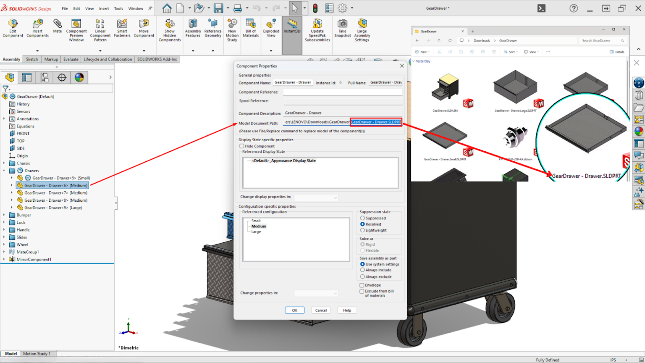Switch to the Evaluate tab
Image resolution: width=645 pixels, height=363 pixels.
[71, 59]
